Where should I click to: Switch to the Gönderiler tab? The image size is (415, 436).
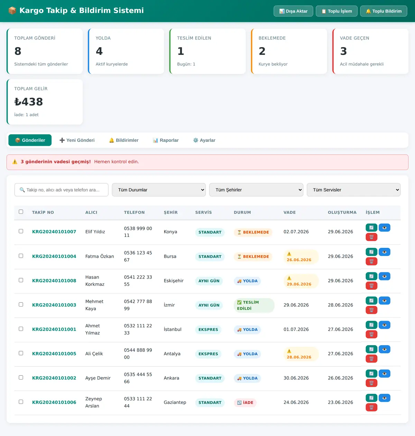tap(30, 140)
